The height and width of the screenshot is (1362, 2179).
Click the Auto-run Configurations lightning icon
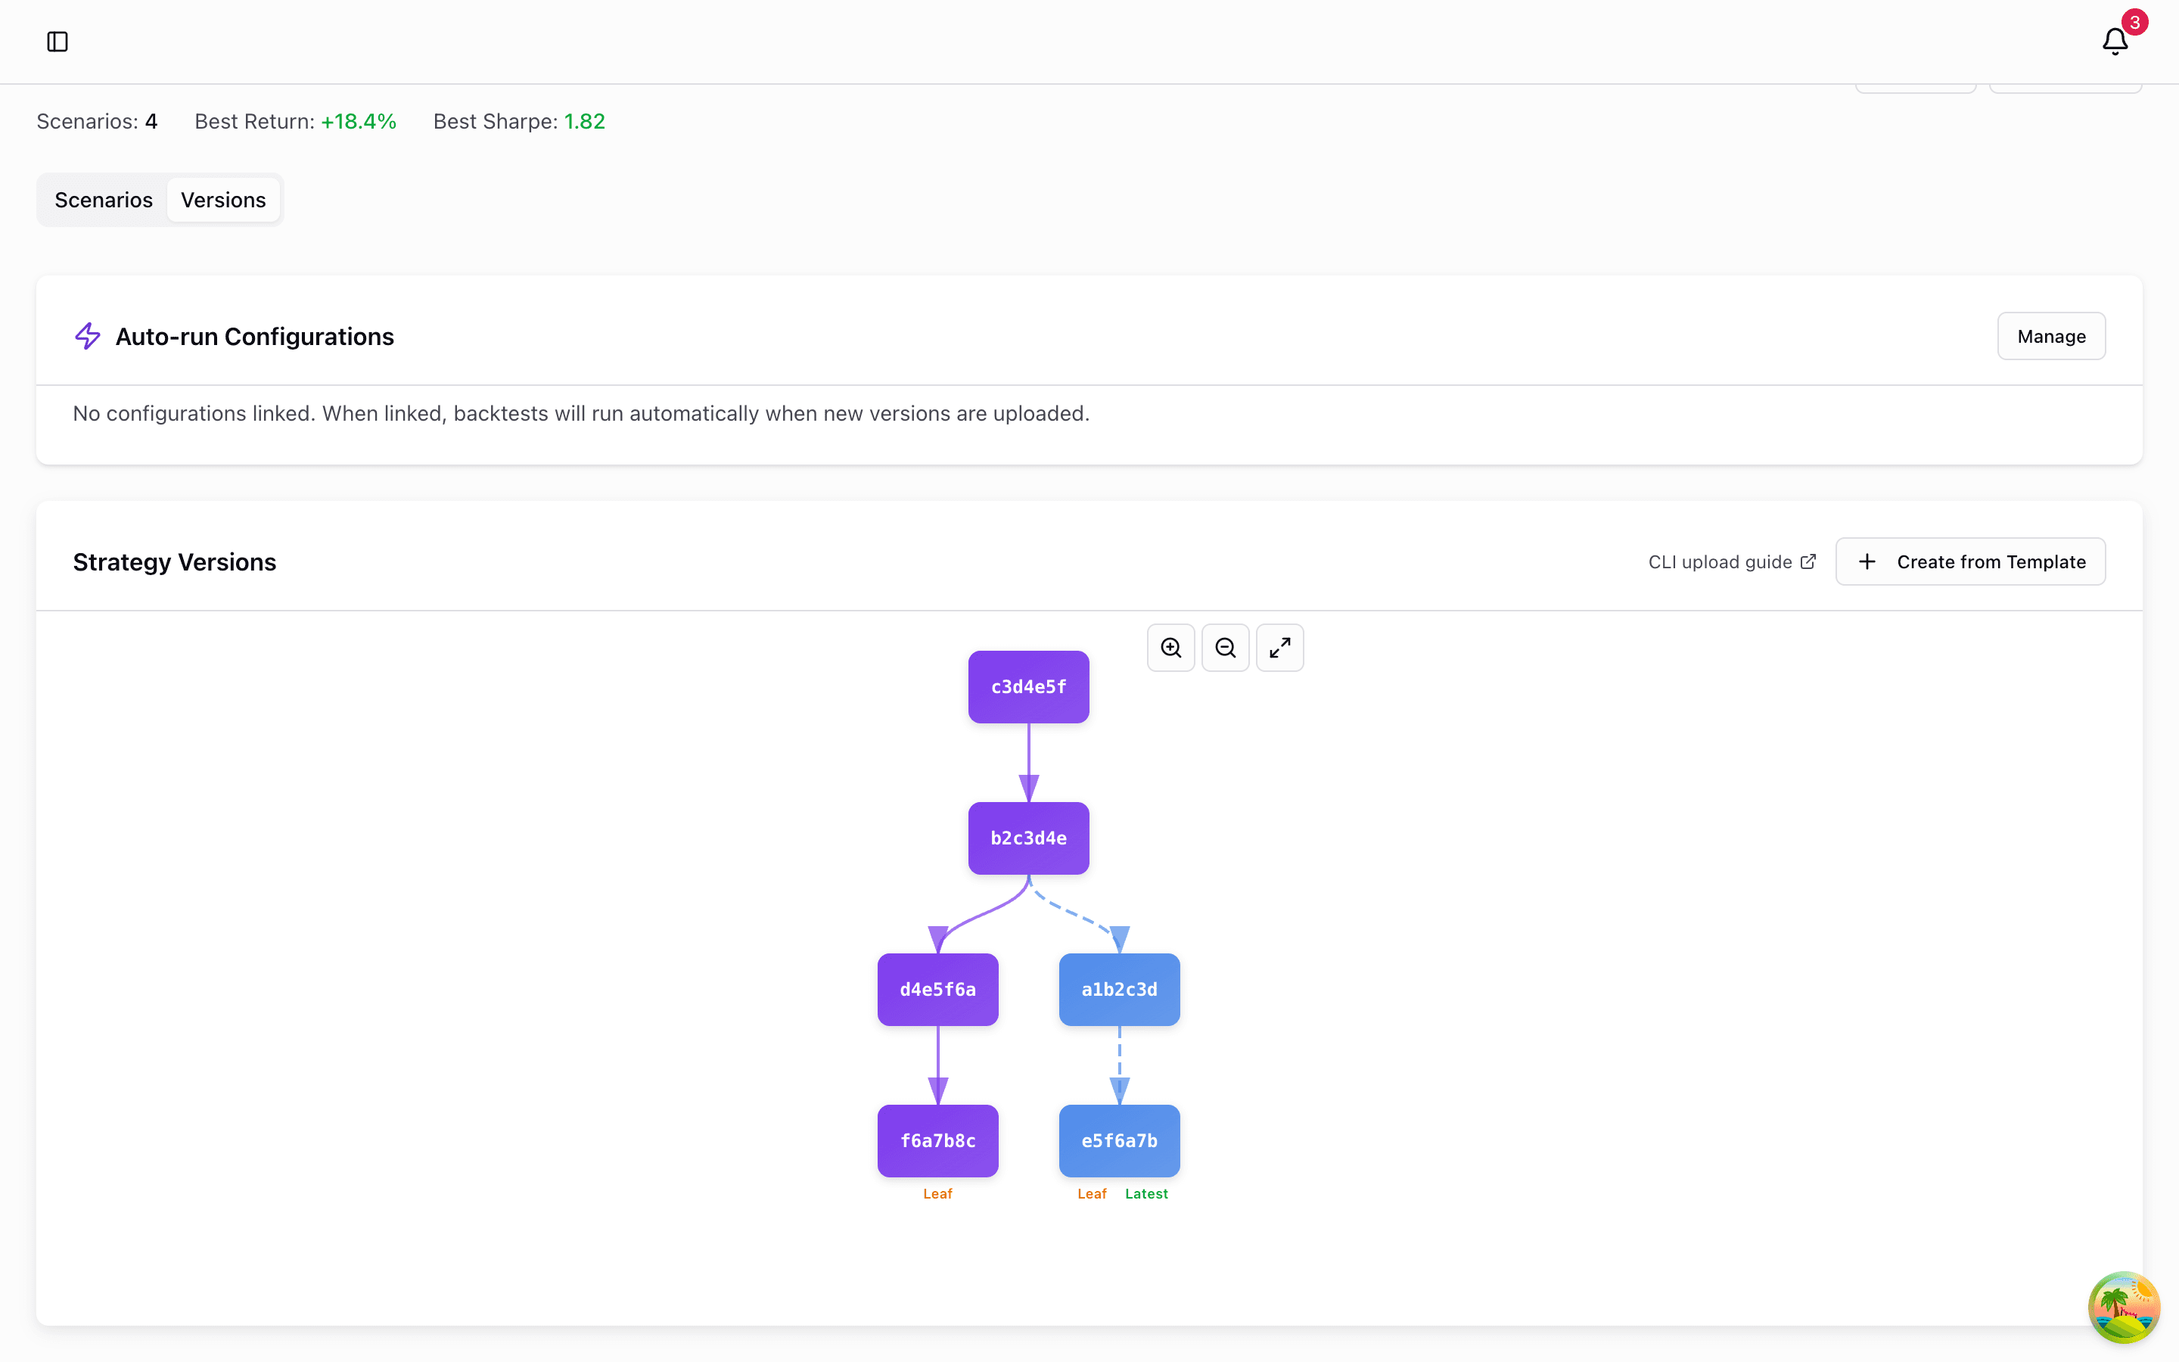click(87, 335)
